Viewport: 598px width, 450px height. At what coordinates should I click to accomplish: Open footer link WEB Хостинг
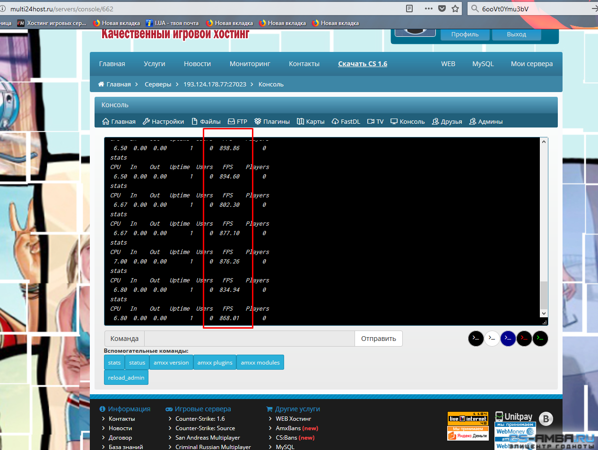click(x=294, y=419)
